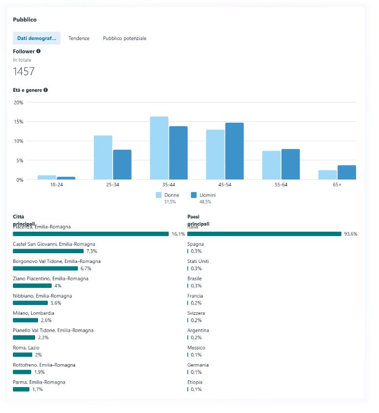This screenshot has height=413, width=379.
Task: Click the 18-24 age axis label
Action: pos(57,185)
